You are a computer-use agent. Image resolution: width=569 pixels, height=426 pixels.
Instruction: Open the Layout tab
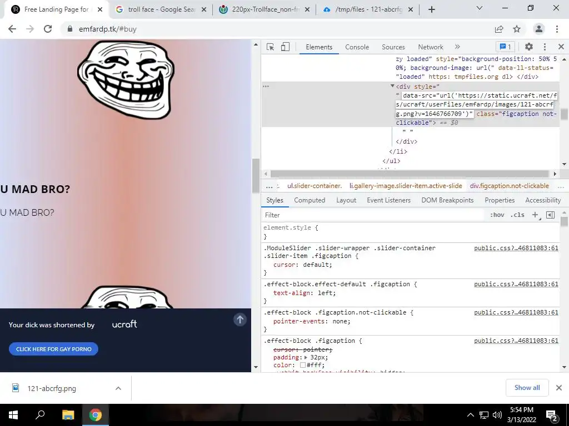coord(346,200)
